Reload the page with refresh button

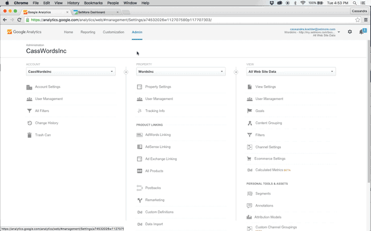(x=19, y=20)
